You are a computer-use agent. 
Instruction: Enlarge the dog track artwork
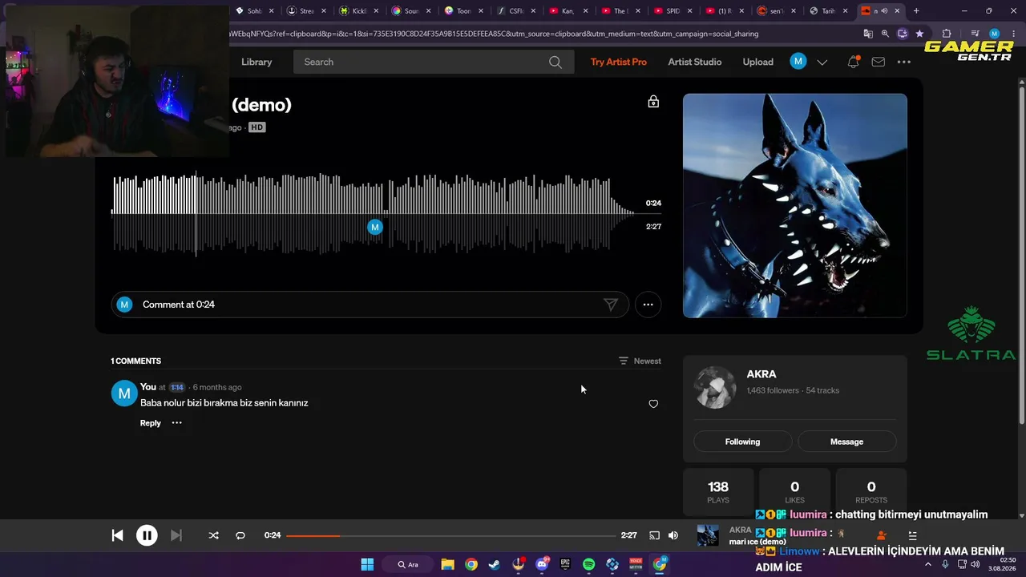coord(795,206)
